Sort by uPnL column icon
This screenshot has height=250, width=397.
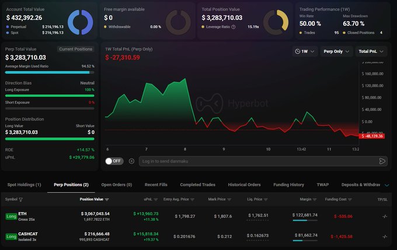(156, 199)
